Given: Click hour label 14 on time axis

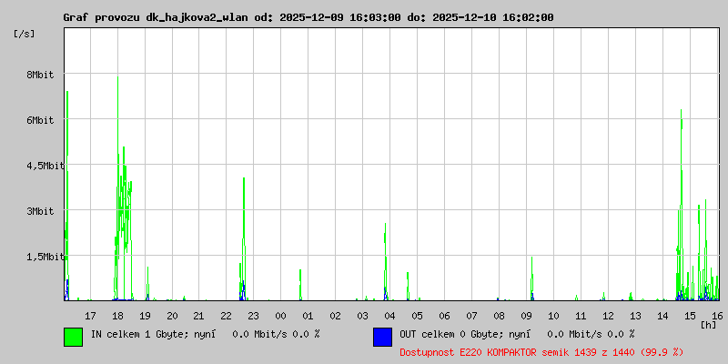Looking at the screenshot, I should click(662, 316).
